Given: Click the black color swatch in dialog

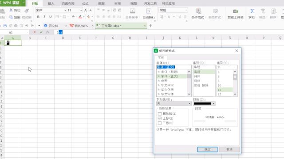Looking at the screenshot, I should [x=202, y=103].
